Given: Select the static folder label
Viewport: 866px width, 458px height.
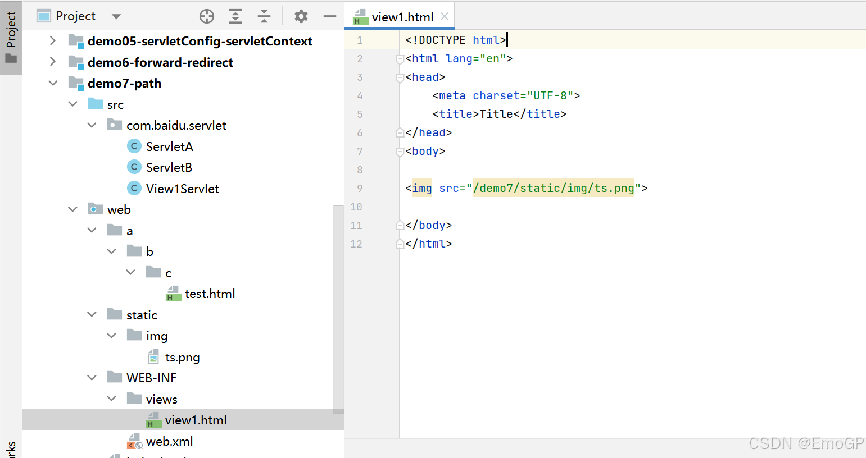Looking at the screenshot, I should [x=142, y=315].
